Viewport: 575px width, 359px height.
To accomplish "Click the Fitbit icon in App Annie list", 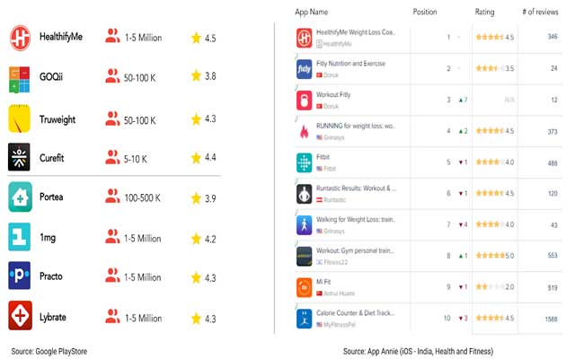I will [x=305, y=162].
